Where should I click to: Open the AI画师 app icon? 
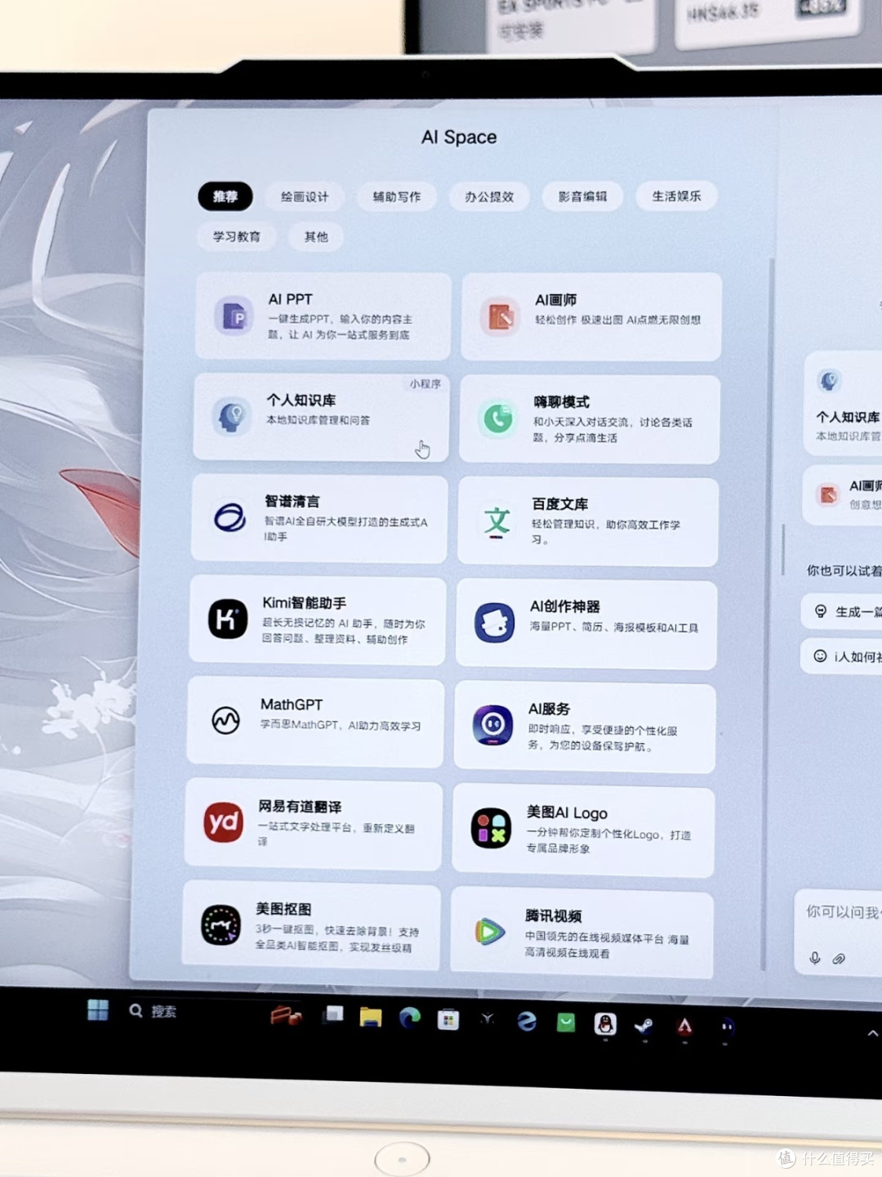(500, 317)
